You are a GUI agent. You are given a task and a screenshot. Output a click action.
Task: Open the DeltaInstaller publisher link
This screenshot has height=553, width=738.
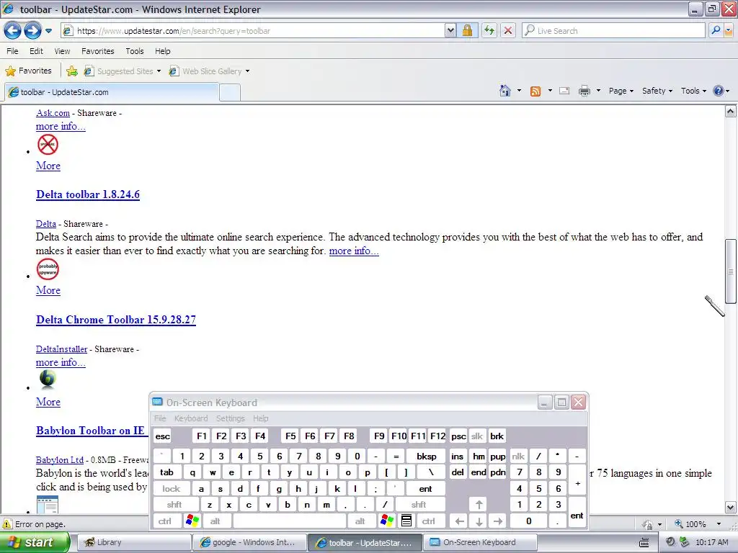62,349
